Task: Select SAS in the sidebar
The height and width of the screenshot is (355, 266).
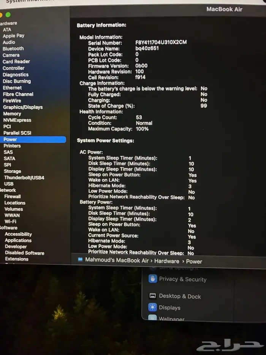Action: 8,152
